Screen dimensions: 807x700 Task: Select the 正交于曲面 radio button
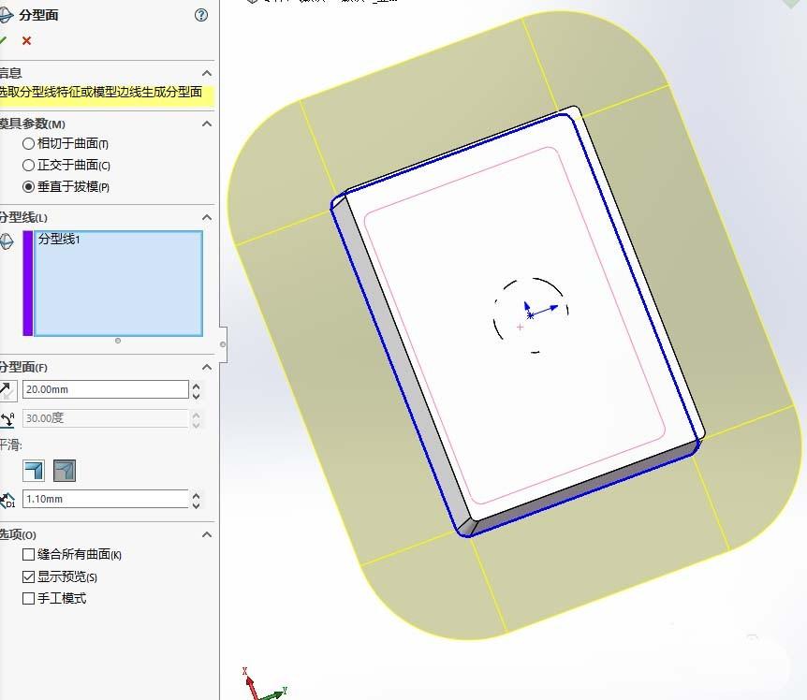29,166
